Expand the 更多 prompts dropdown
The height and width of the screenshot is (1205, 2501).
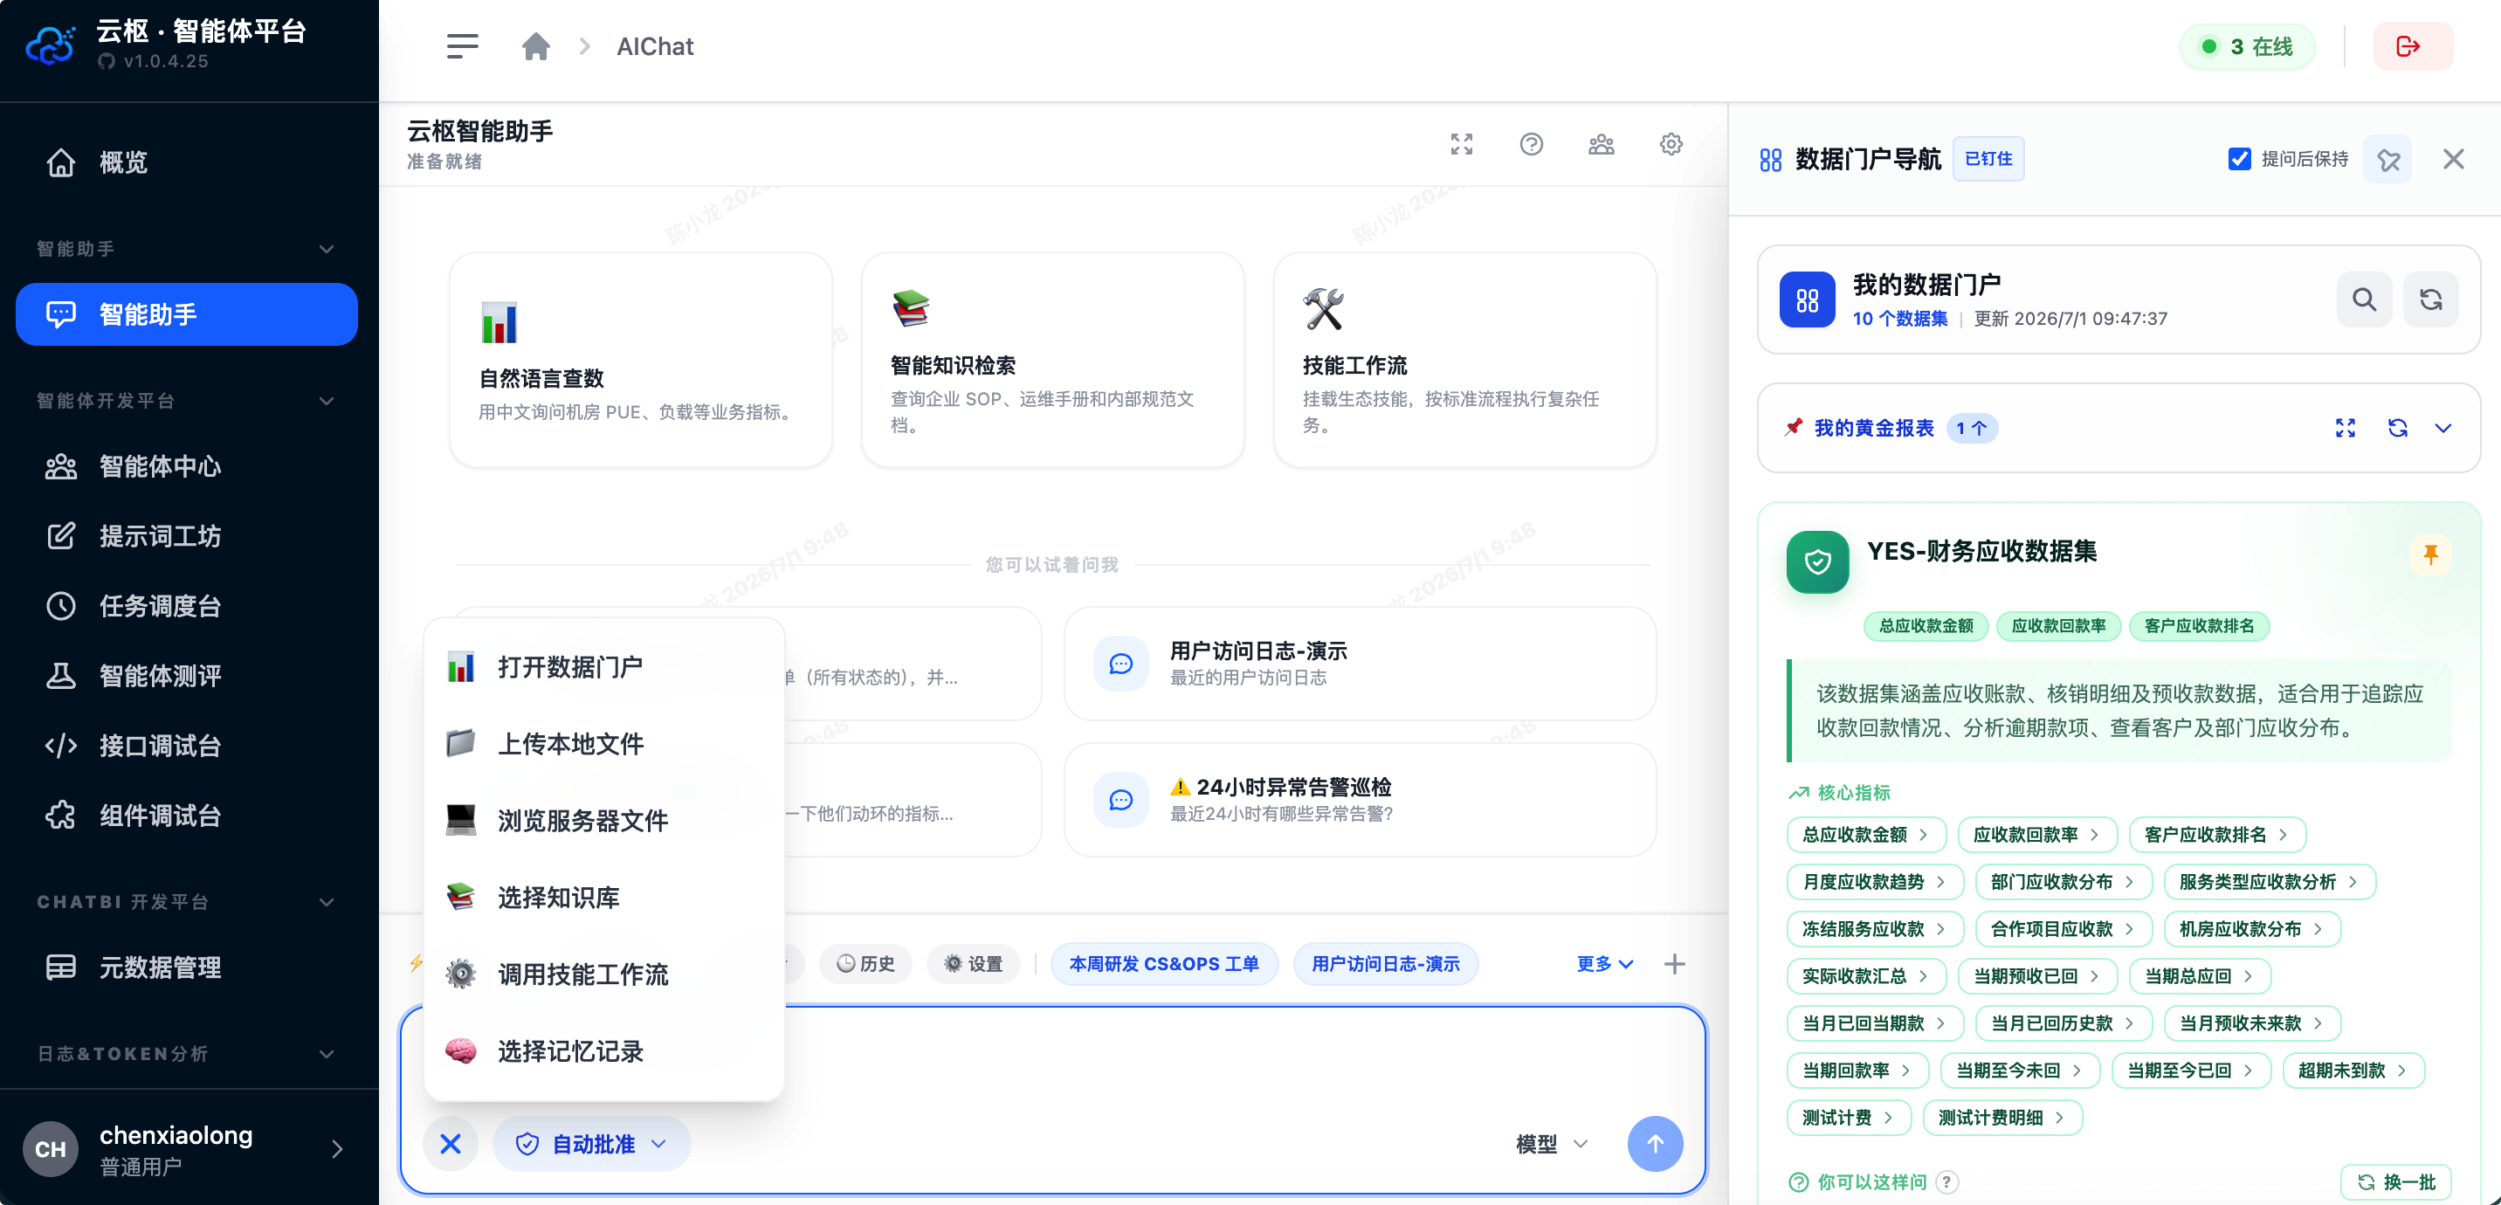(1604, 963)
